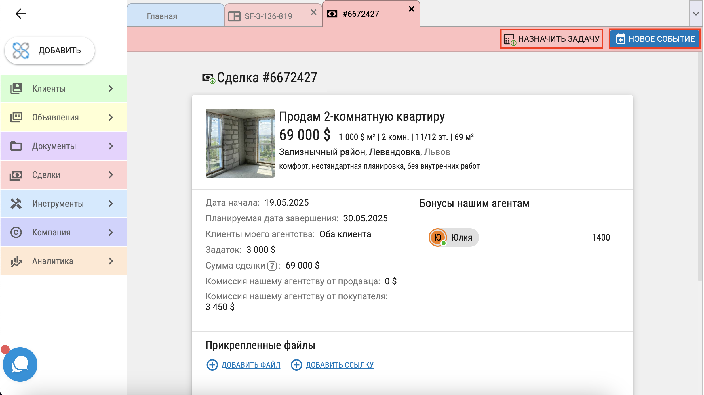This screenshot has height=395, width=704.
Task: Click the orange Ю avatar
Action: 437,237
